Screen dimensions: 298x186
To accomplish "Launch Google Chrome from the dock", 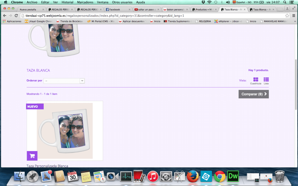I will (x=219, y=177).
